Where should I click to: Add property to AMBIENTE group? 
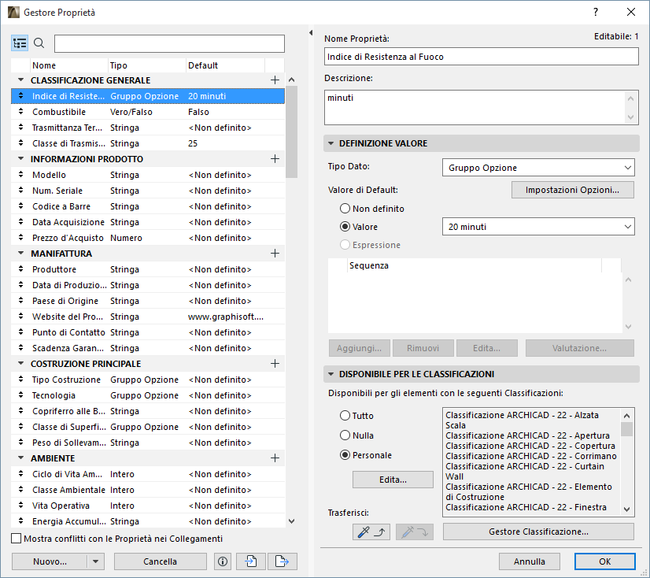275,458
